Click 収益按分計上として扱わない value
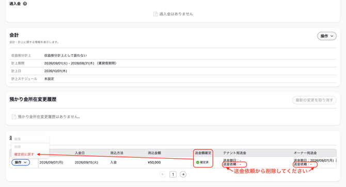 (66, 56)
